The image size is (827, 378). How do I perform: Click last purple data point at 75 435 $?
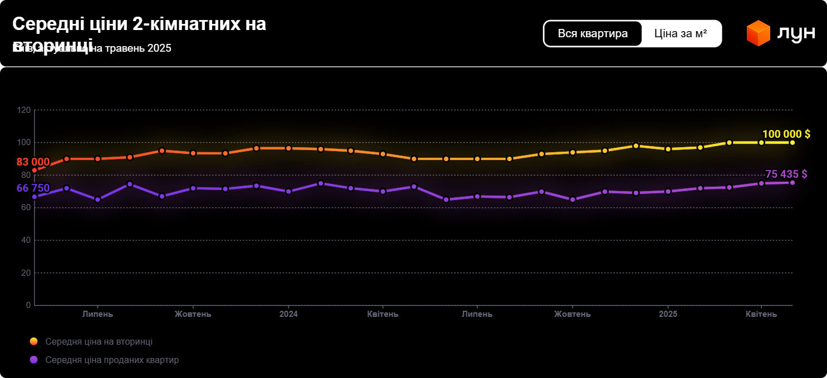[x=792, y=182]
